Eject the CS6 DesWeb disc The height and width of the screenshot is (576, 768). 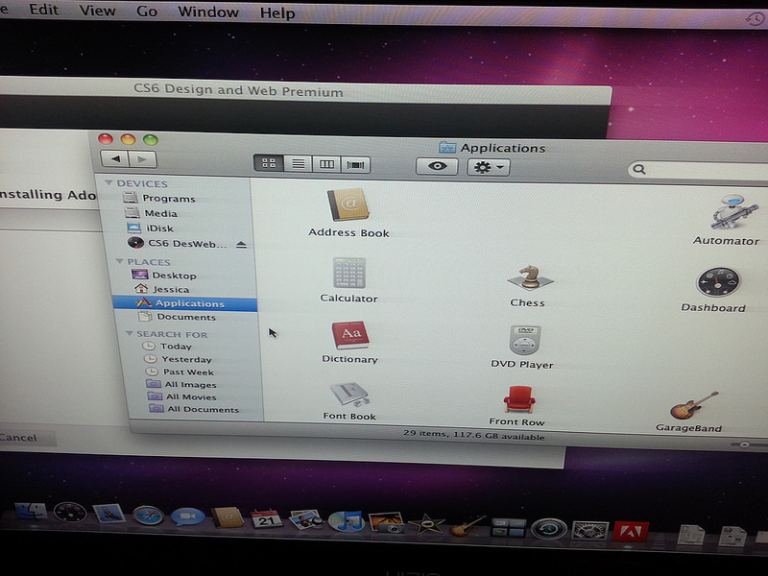pyautogui.click(x=241, y=244)
